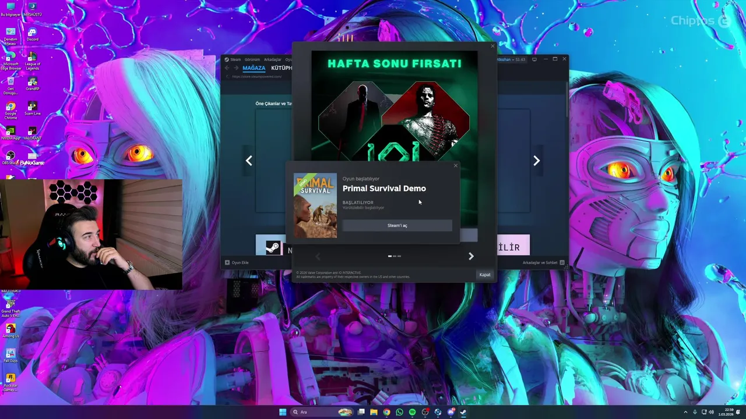Viewport: 746px width, 419px height.
Task: Launch Grand Theft Auto V desktop shortcut
Action: pyautogui.click(x=10, y=308)
